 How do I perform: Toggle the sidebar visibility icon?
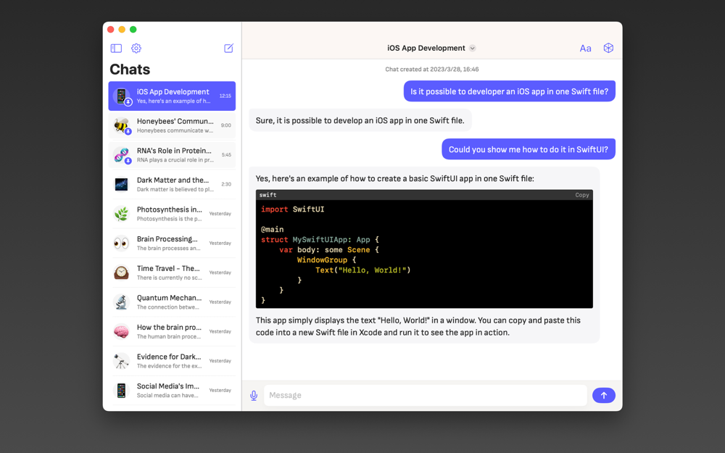point(116,48)
